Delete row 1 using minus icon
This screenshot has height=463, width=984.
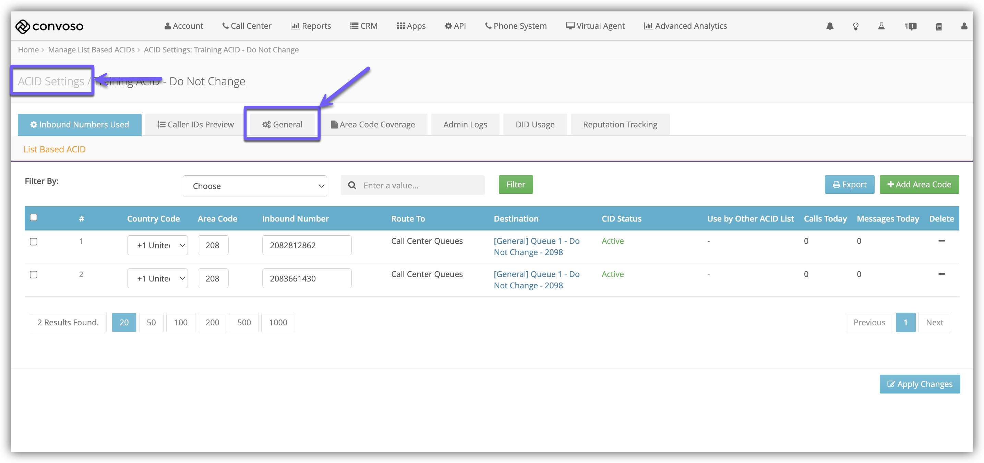tap(941, 241)
